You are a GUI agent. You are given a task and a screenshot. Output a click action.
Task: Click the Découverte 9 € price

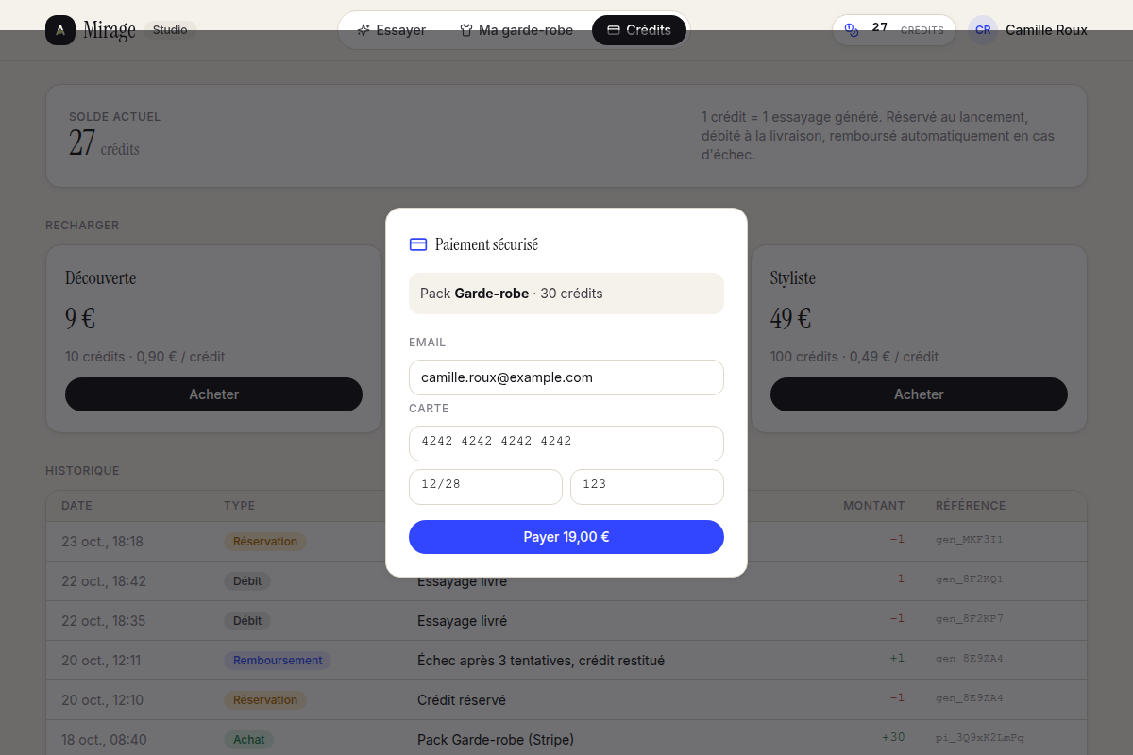click(x=80, y=319)
